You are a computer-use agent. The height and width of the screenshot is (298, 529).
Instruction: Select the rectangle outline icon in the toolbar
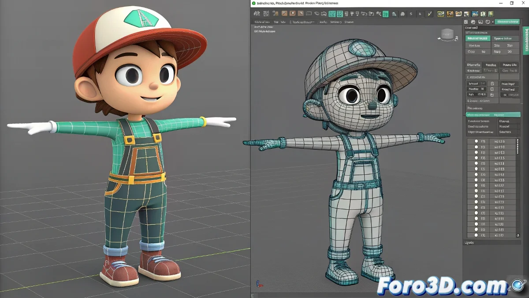pyautogui.click(x=309, y=13)
